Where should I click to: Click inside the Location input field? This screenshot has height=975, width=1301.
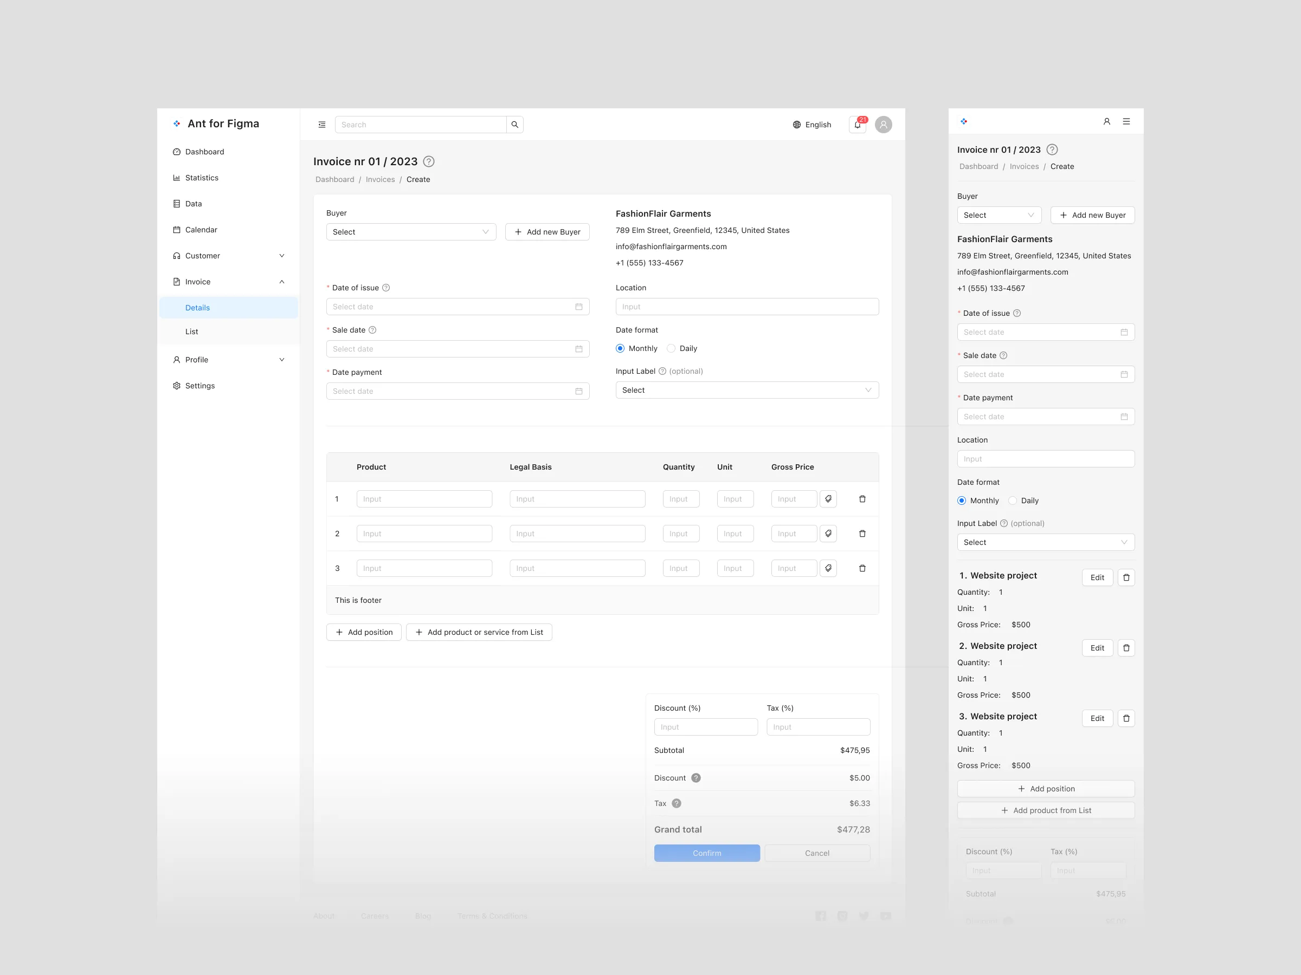(746, 306)
